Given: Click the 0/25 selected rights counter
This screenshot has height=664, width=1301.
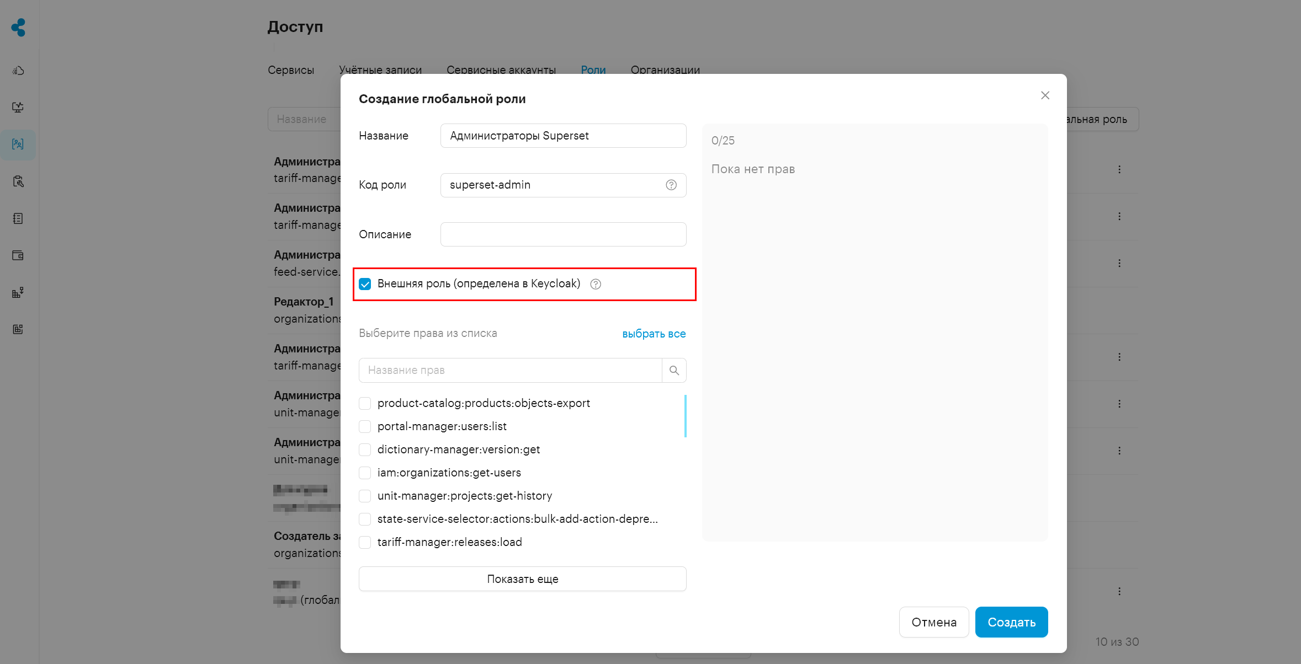Looking at the screenshot, I should coord(723,141).
